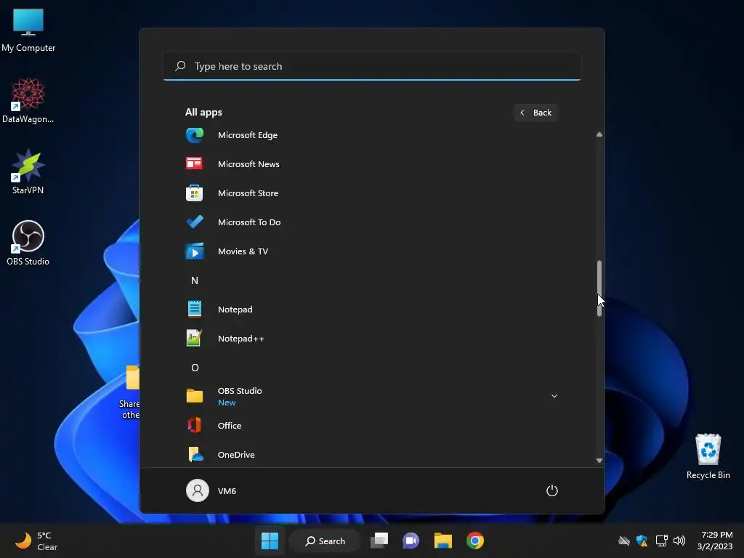Expand the OBS Studio folder chevron
This screenshot has height=558, width=744.
[554, 396]
